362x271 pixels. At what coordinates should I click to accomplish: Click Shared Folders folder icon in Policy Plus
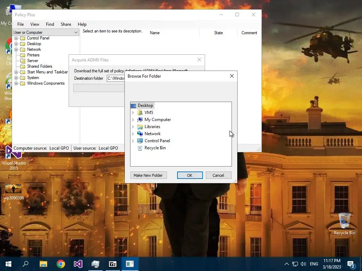[x=23, y=66]
